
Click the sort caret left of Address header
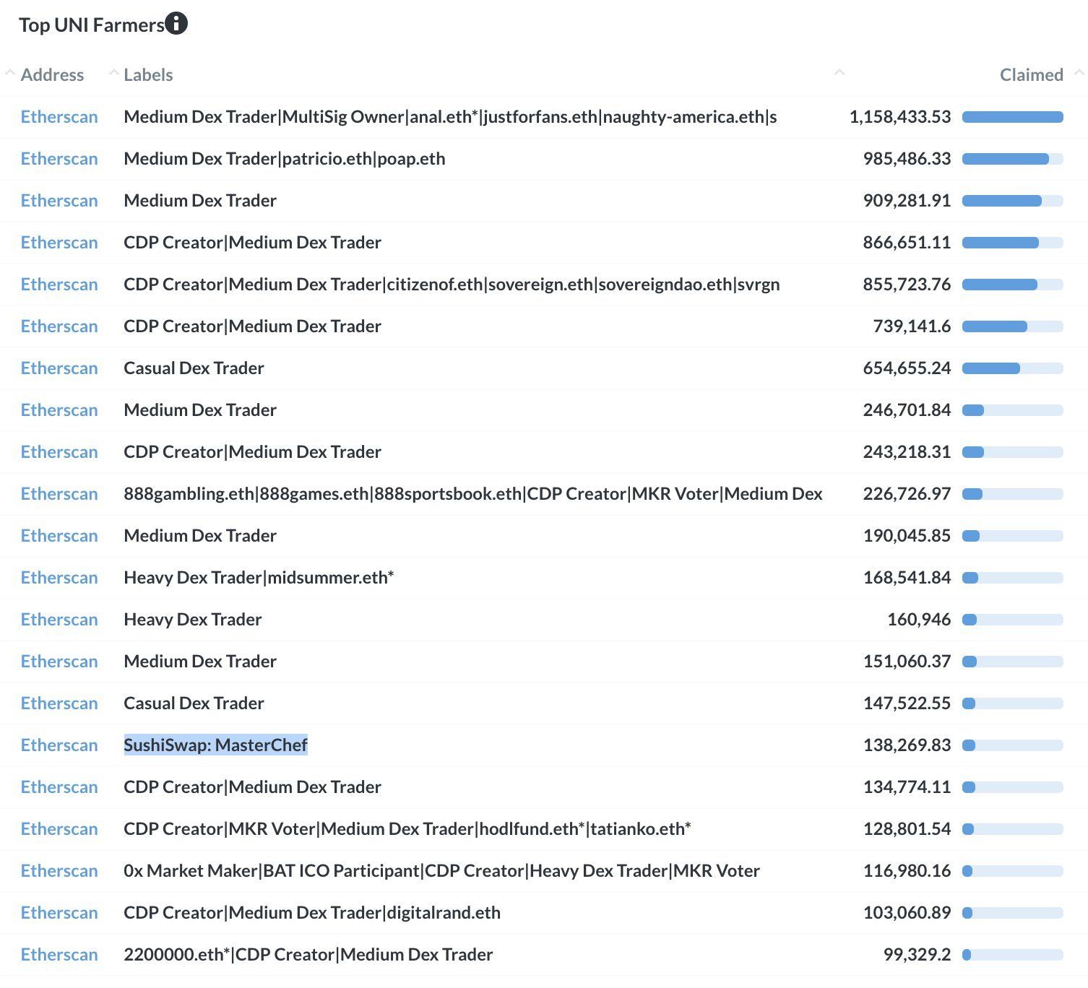coord(9,73)
